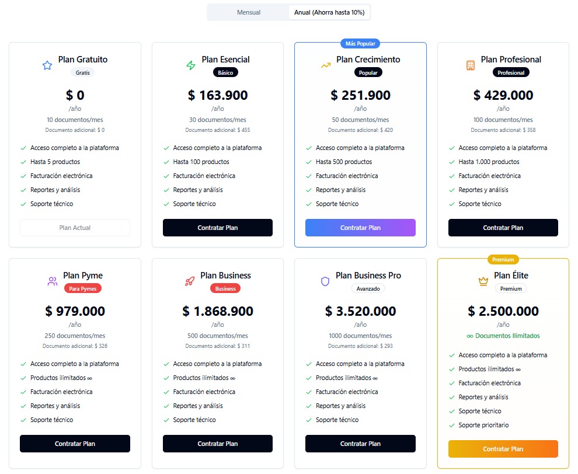578x474 pixels.
Task: Click the shield icon on Plan Business Pro
Action: (x=325, y=282)
